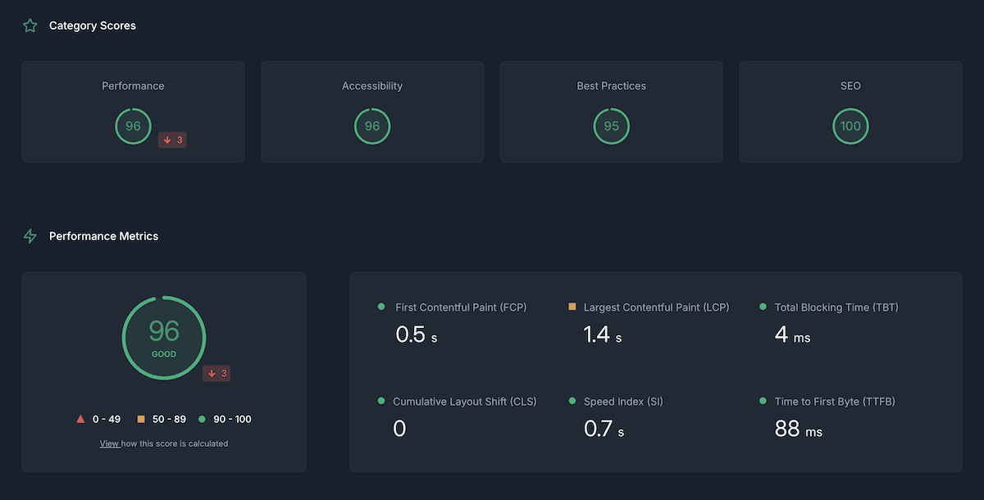Select the Best Practices 95 gauge

coord(611,125)
